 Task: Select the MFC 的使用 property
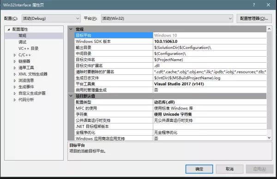pos(114,108)
